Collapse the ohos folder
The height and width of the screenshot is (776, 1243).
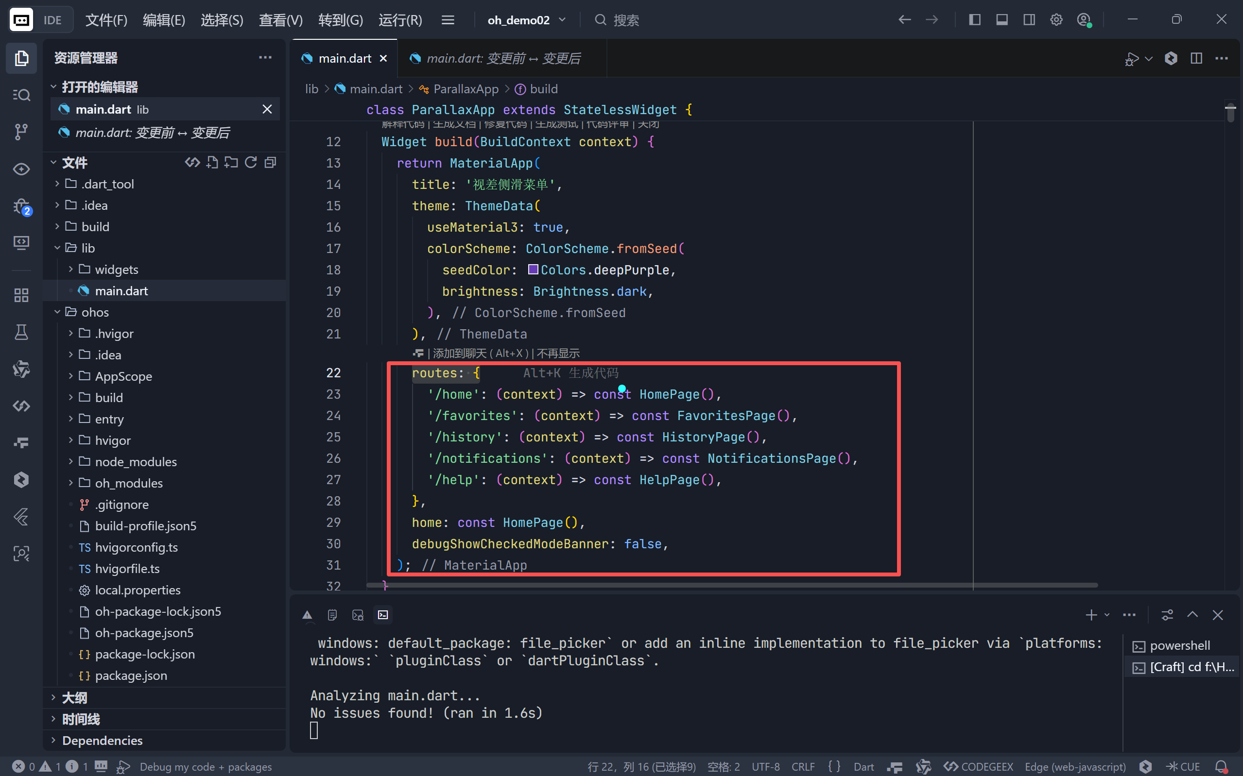[x=94, y=312]
